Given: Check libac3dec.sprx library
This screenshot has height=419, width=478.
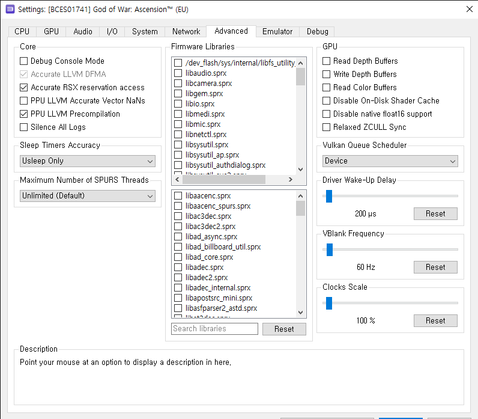Looking at the screenshot, I should pos(178,216).
